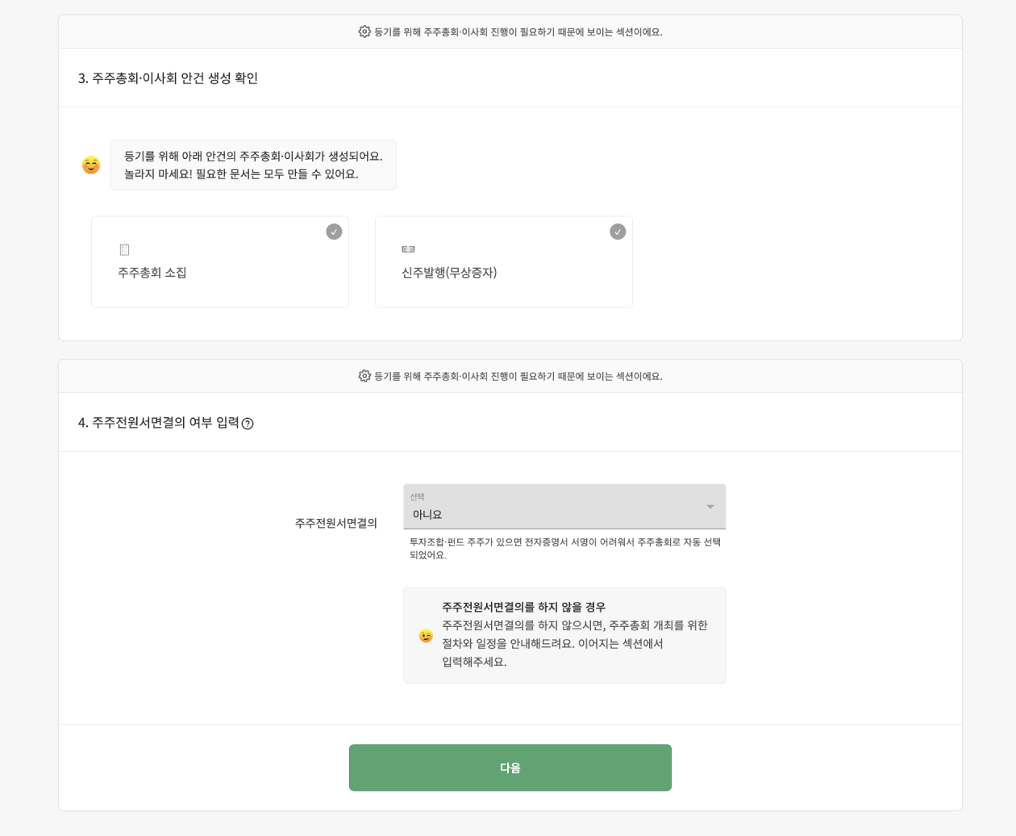Viewport: 1016px width, 836px height.
Task: Toggle the checkmark on 신주발행(무상증자) card
Action: [618, 232]
